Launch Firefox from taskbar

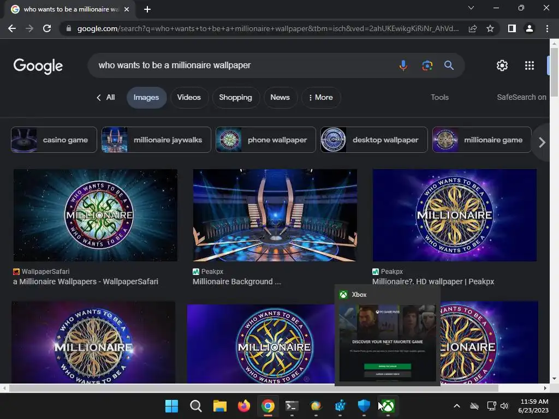click(x=244, y=406)
